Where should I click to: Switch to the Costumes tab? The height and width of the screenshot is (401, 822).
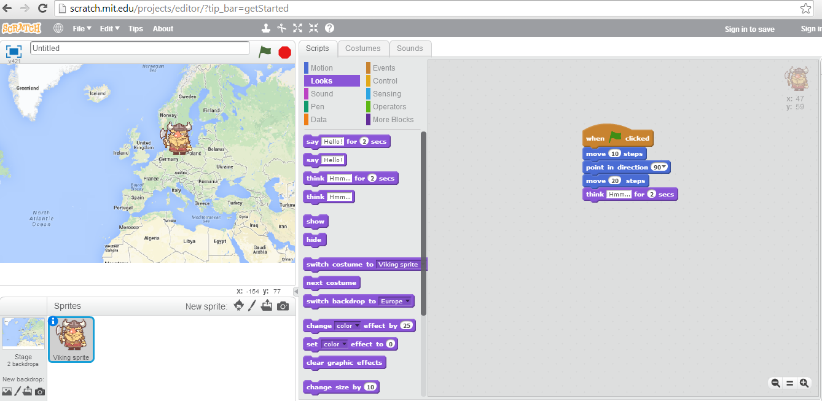click(x=363, y=48)
